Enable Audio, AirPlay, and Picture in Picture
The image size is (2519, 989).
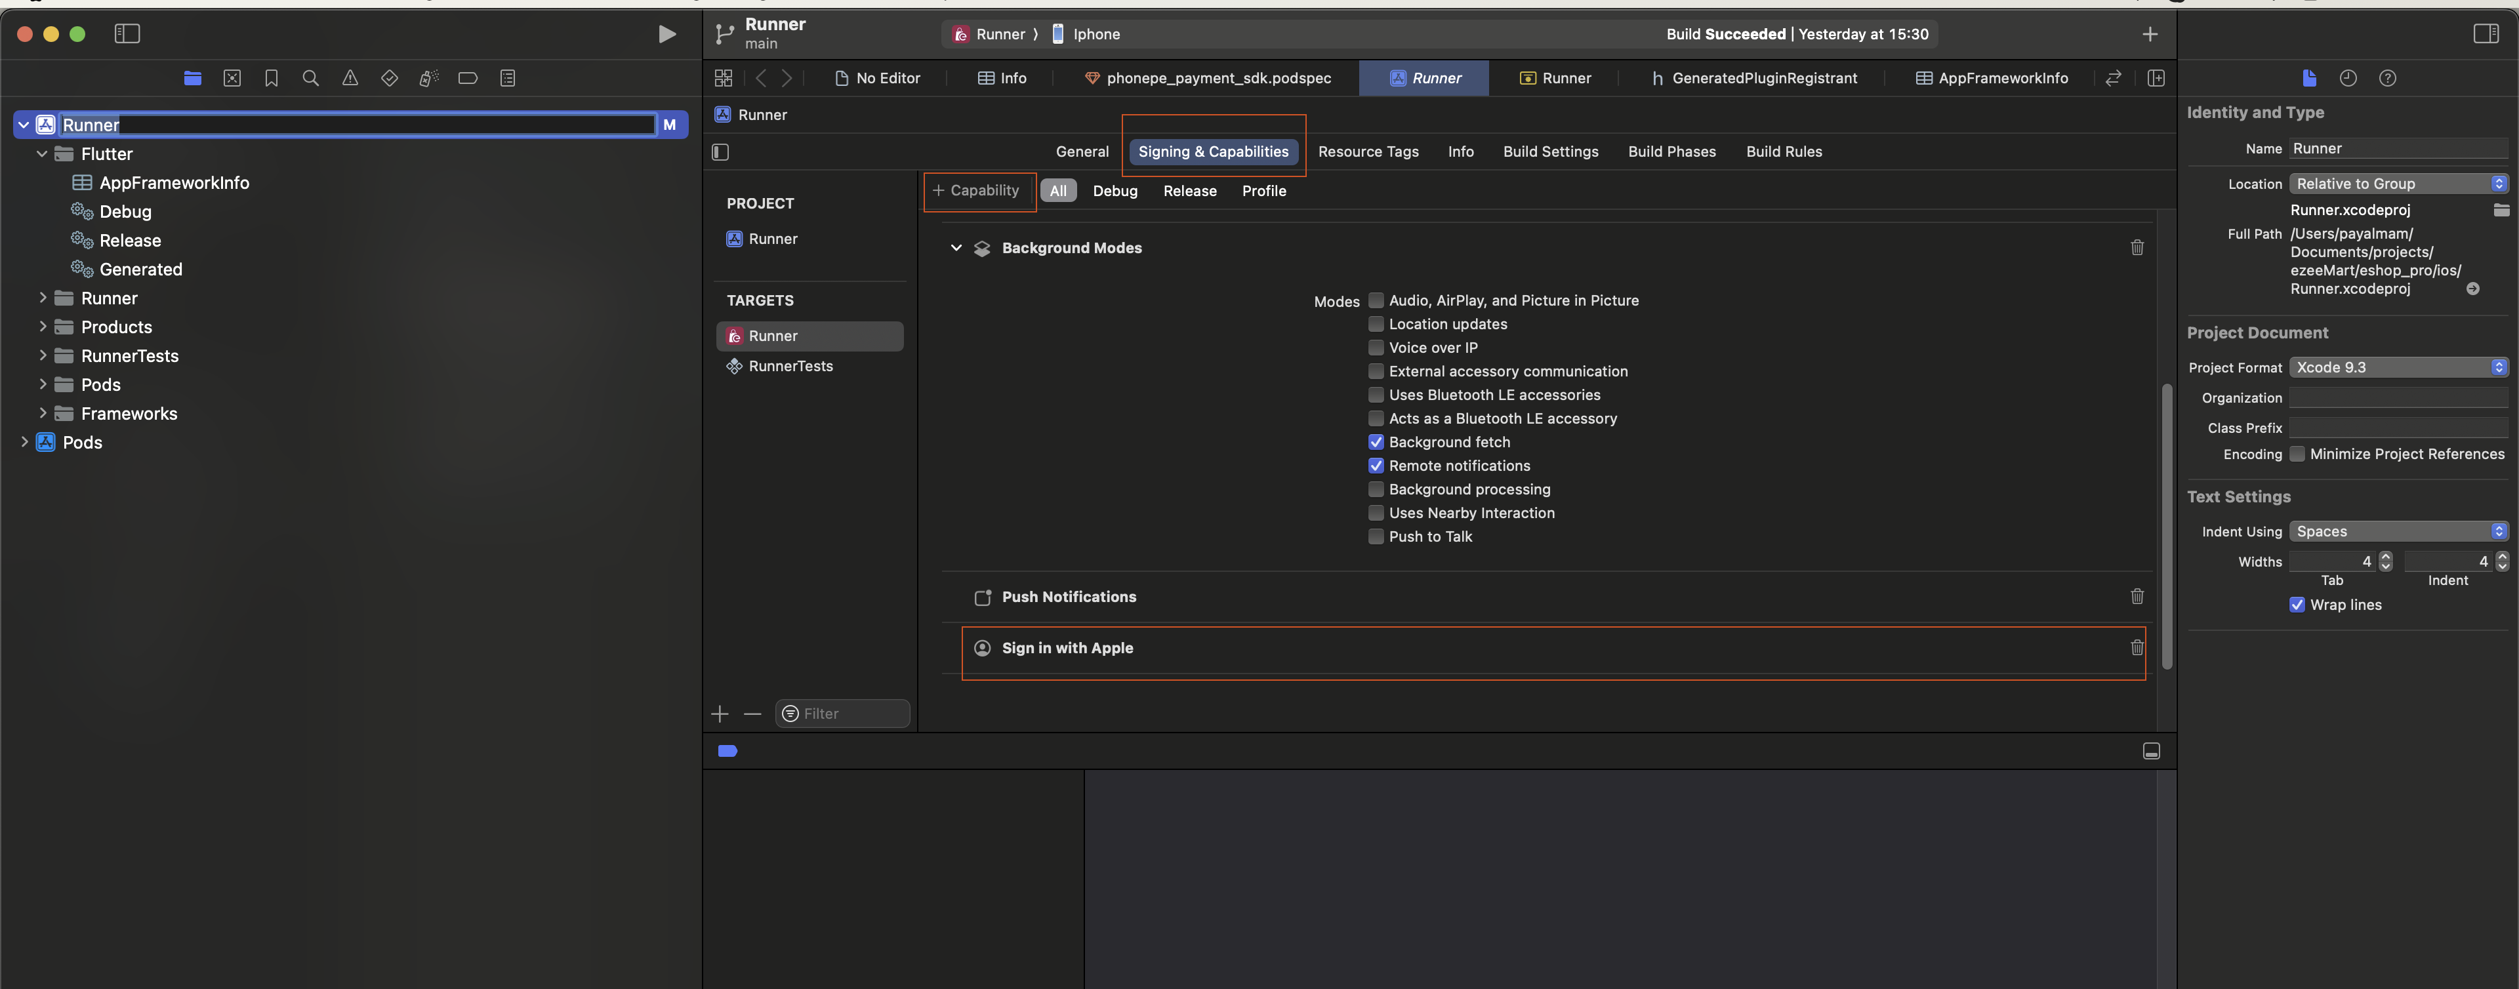[x=1376, y=300]
